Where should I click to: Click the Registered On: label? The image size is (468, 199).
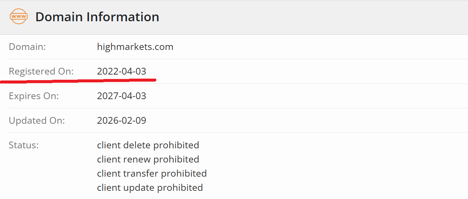(41, 71)
